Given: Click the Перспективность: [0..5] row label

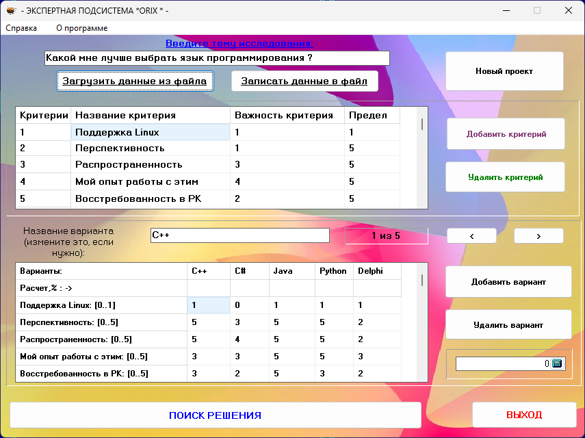Looking at the screenshot, I should (101, 322).
